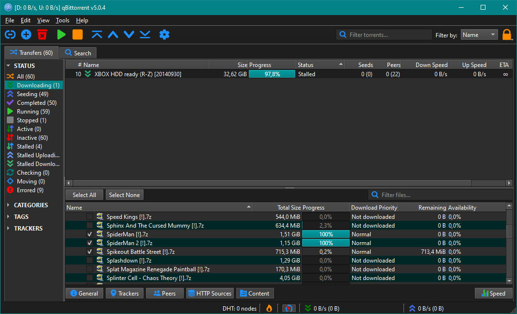Open the General tab in bottom panel
This screenshot has width=517, height=314.
(x=84, y=294)
